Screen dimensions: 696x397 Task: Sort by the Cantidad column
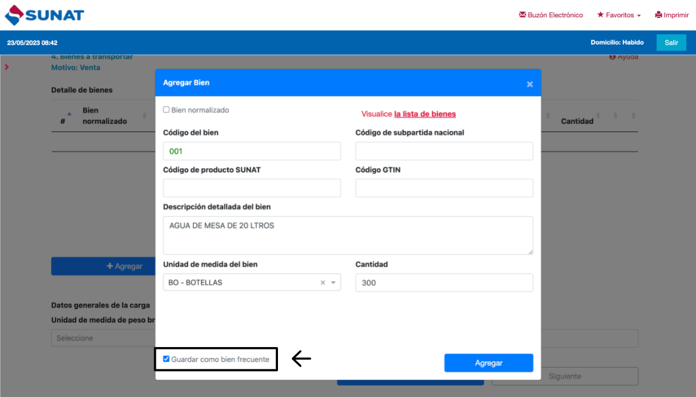[597, 116]
